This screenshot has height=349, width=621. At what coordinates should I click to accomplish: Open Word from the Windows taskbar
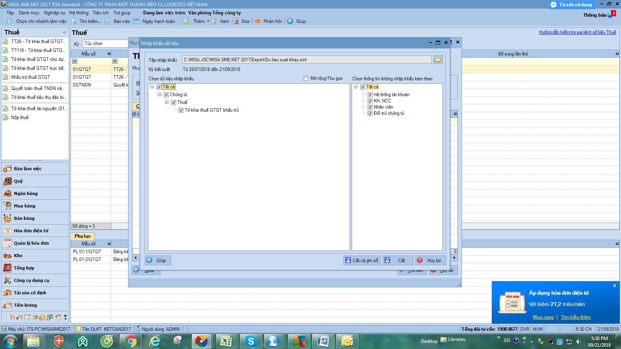pyautogui.click(x=323, y=341)
